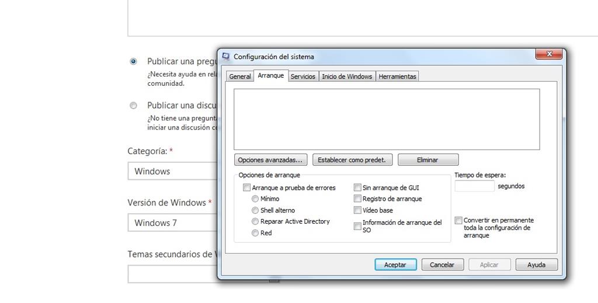Select the Red radio option

(255, 233)
